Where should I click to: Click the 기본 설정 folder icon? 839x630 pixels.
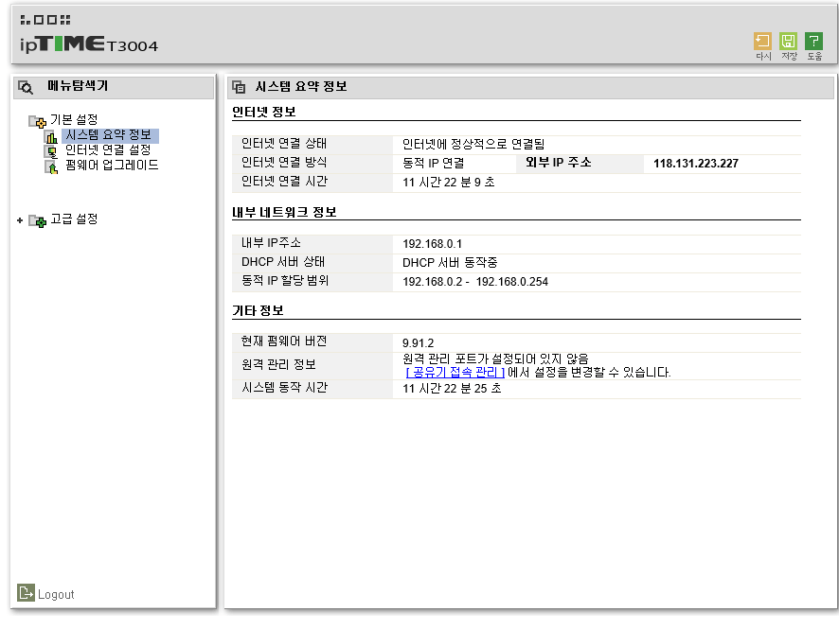(38, 121)
